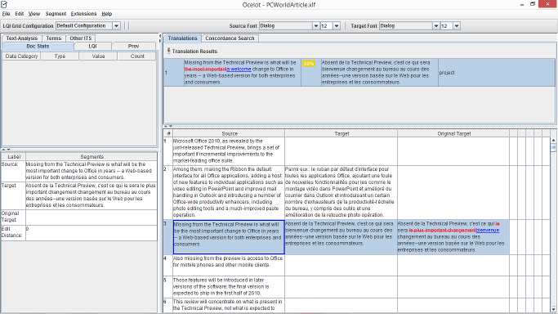Screen dimensions: 558x314
Task: Expand LQI Grid Configuration dropdown
Action: [116, 26]
